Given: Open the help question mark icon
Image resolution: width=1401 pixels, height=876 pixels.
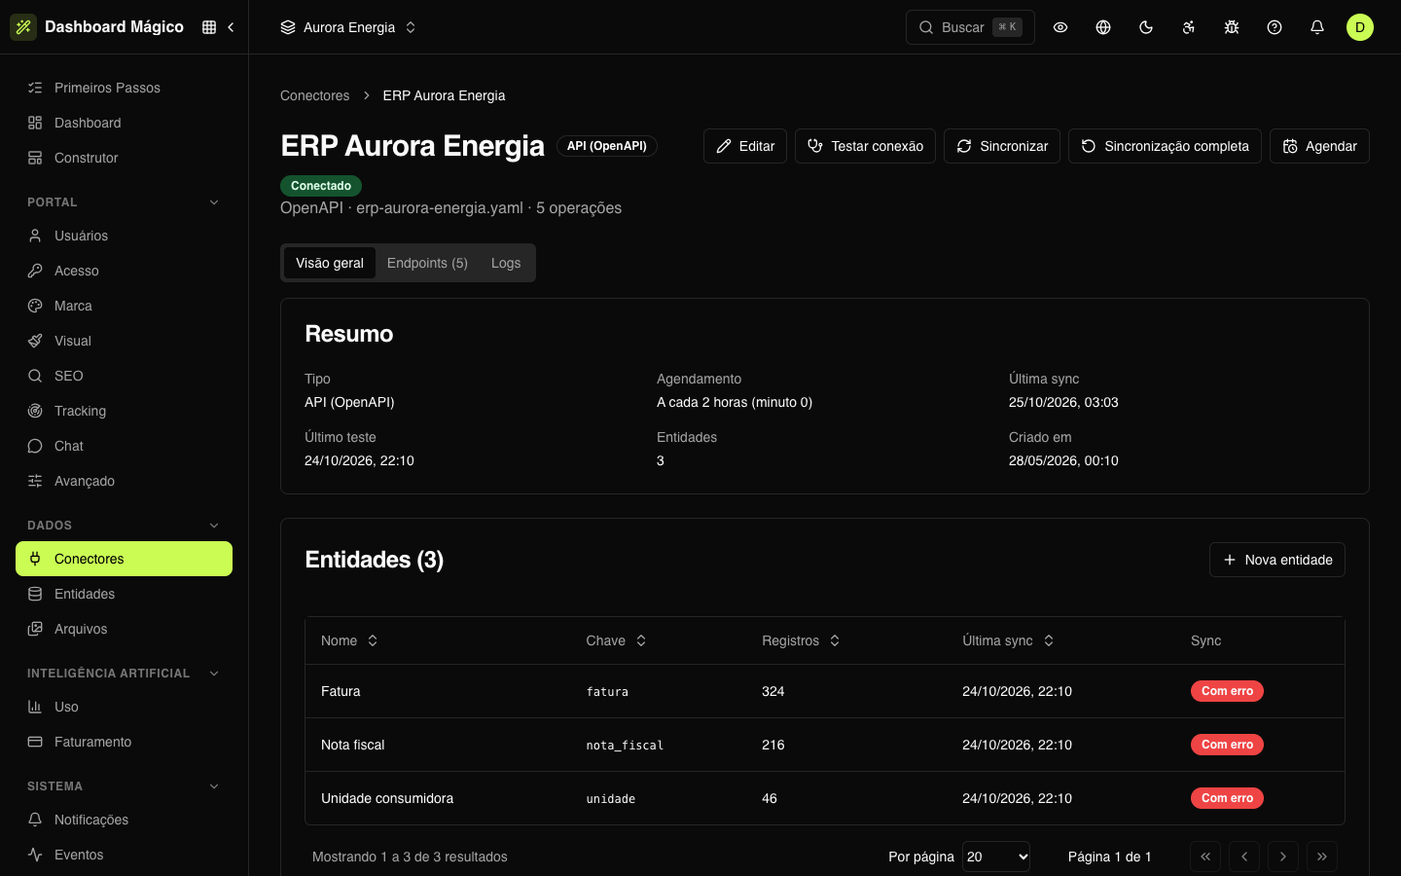Looking at the screenshot, I should pyautogui.click(x=1275, y=27).
